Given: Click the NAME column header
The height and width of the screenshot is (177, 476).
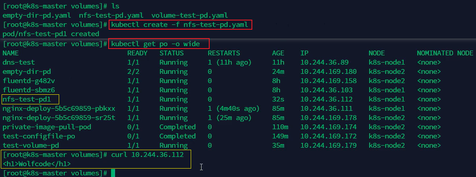Looking at the screenshot, I should point(10,53).
